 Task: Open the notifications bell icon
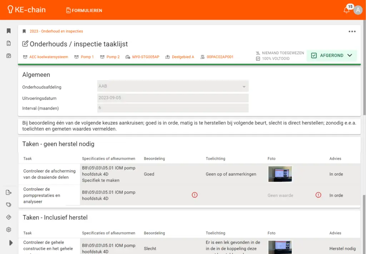click(x=346, y=10)
